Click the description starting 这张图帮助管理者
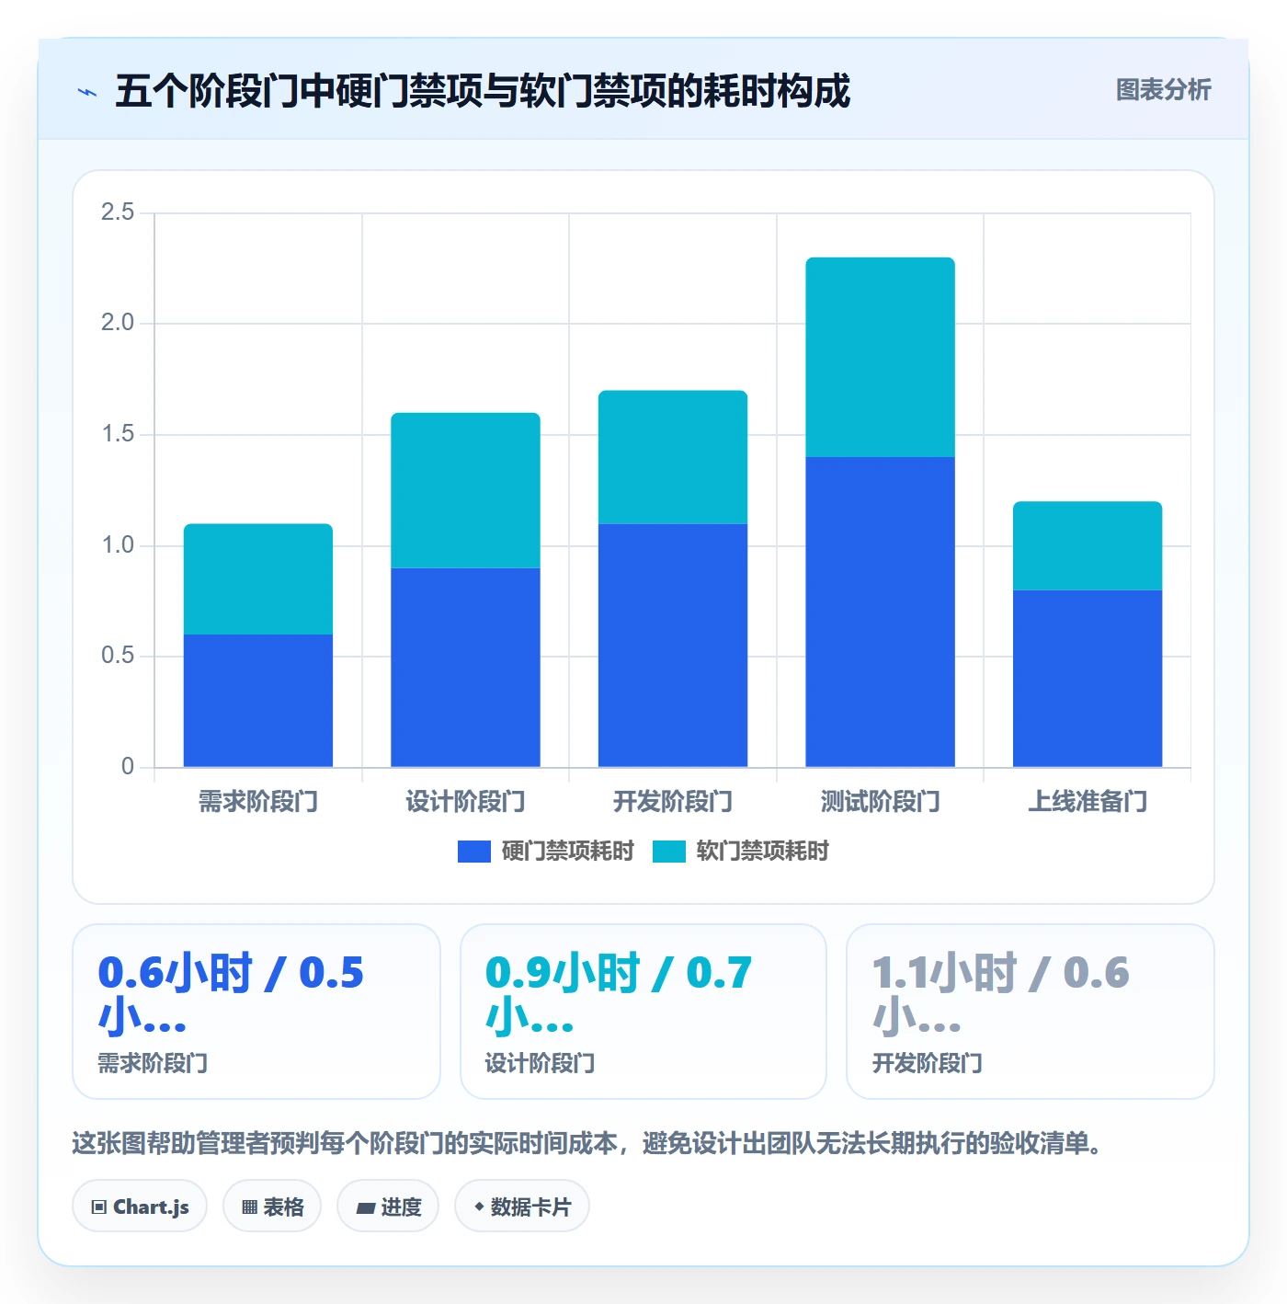The image size is (1287, 1304). (587, 1144)
